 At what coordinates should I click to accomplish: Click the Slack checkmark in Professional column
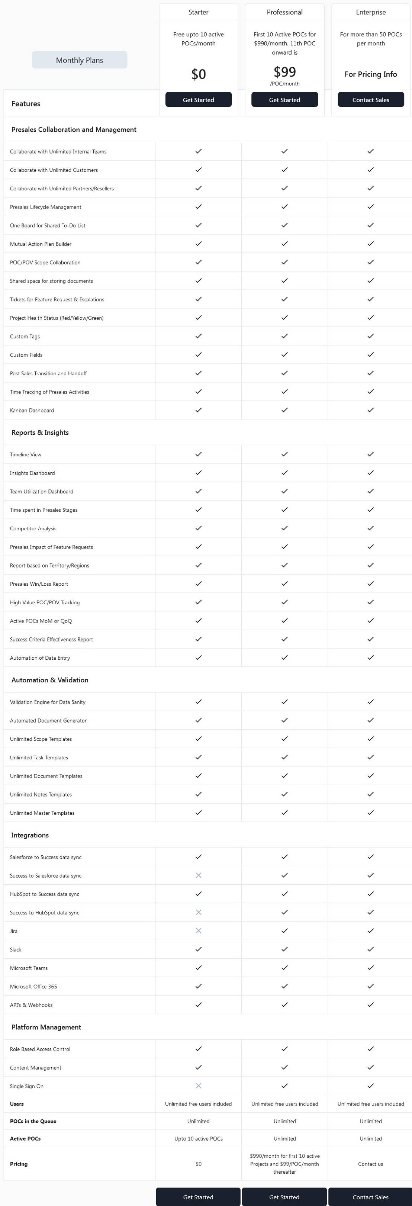tap(284, 949)
